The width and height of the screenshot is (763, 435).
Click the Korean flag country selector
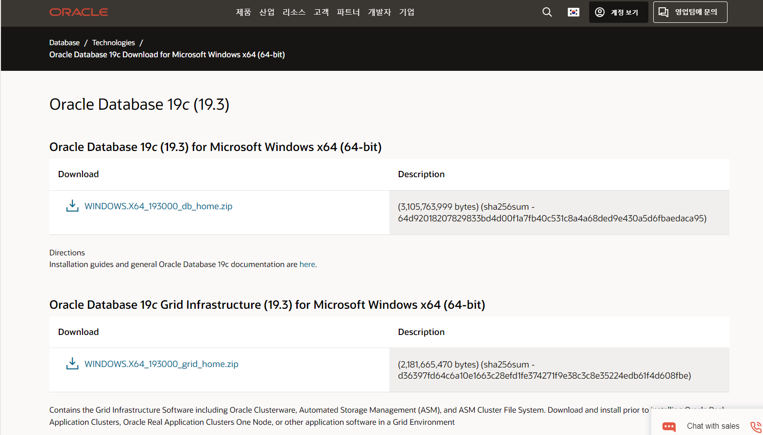tap(574, 12)
